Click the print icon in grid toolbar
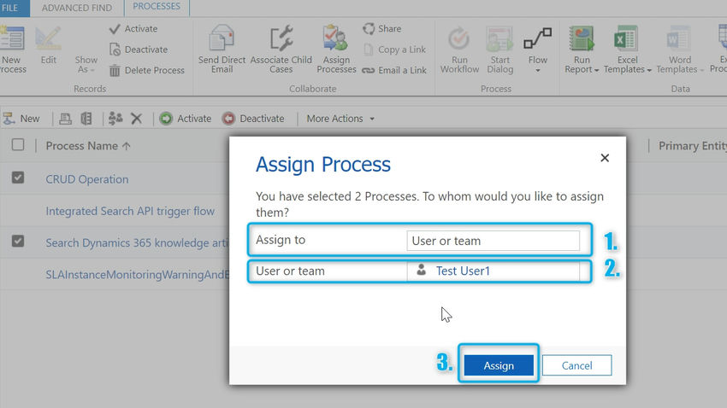 [65, 119]
